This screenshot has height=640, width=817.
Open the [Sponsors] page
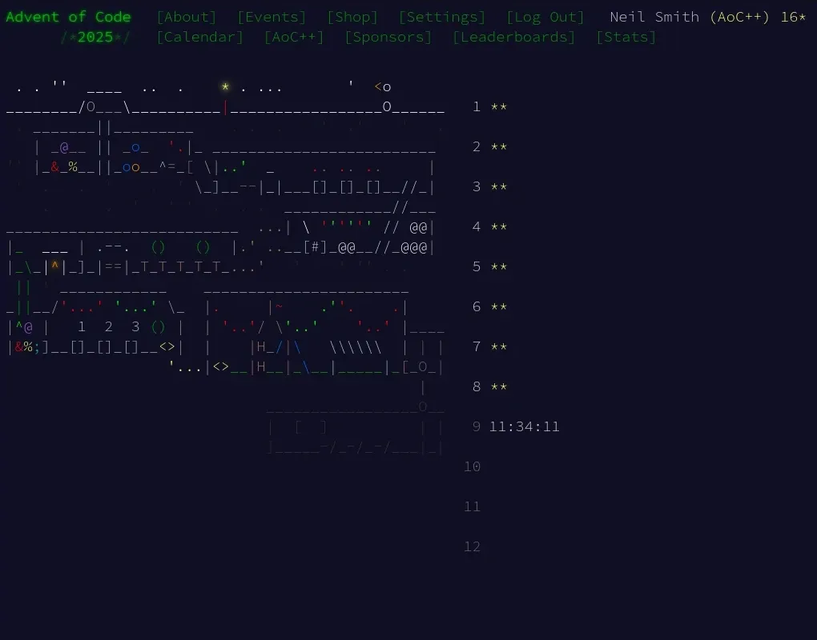388,37
